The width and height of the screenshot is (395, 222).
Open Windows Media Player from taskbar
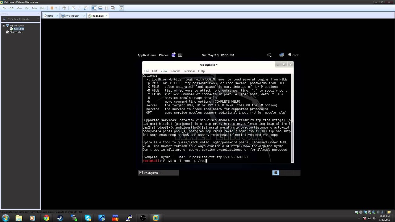pyautogui.click(x=32, y=218)
